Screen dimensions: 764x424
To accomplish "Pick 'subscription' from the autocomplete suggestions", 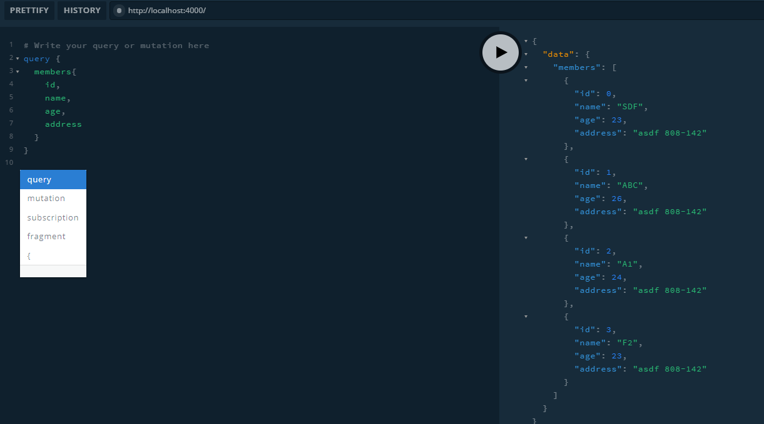I will pyautogui.click(x=53, y=217).
